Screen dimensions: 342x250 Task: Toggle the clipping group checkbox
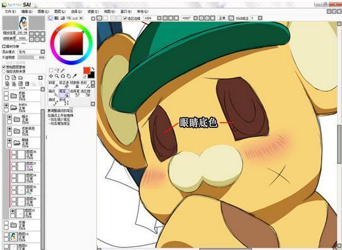(x=4, y=67)
